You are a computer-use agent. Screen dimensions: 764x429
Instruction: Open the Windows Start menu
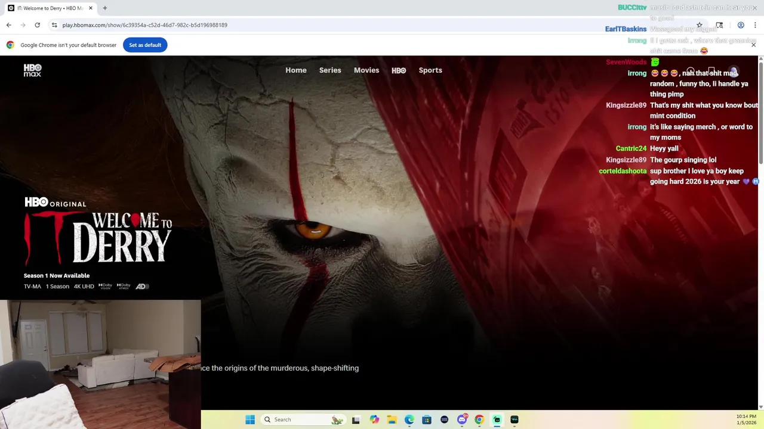tap(250, 419)
